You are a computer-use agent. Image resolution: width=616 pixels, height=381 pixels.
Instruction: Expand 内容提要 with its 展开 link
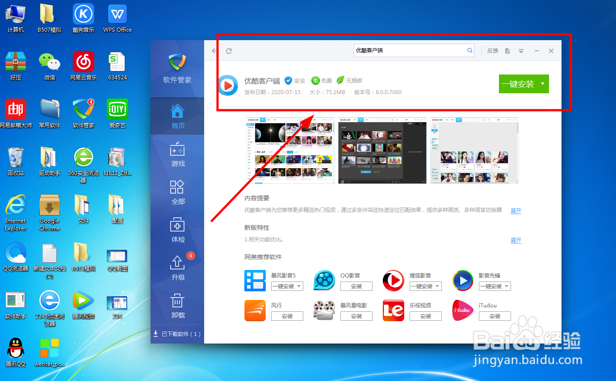(x=516, y=211)
